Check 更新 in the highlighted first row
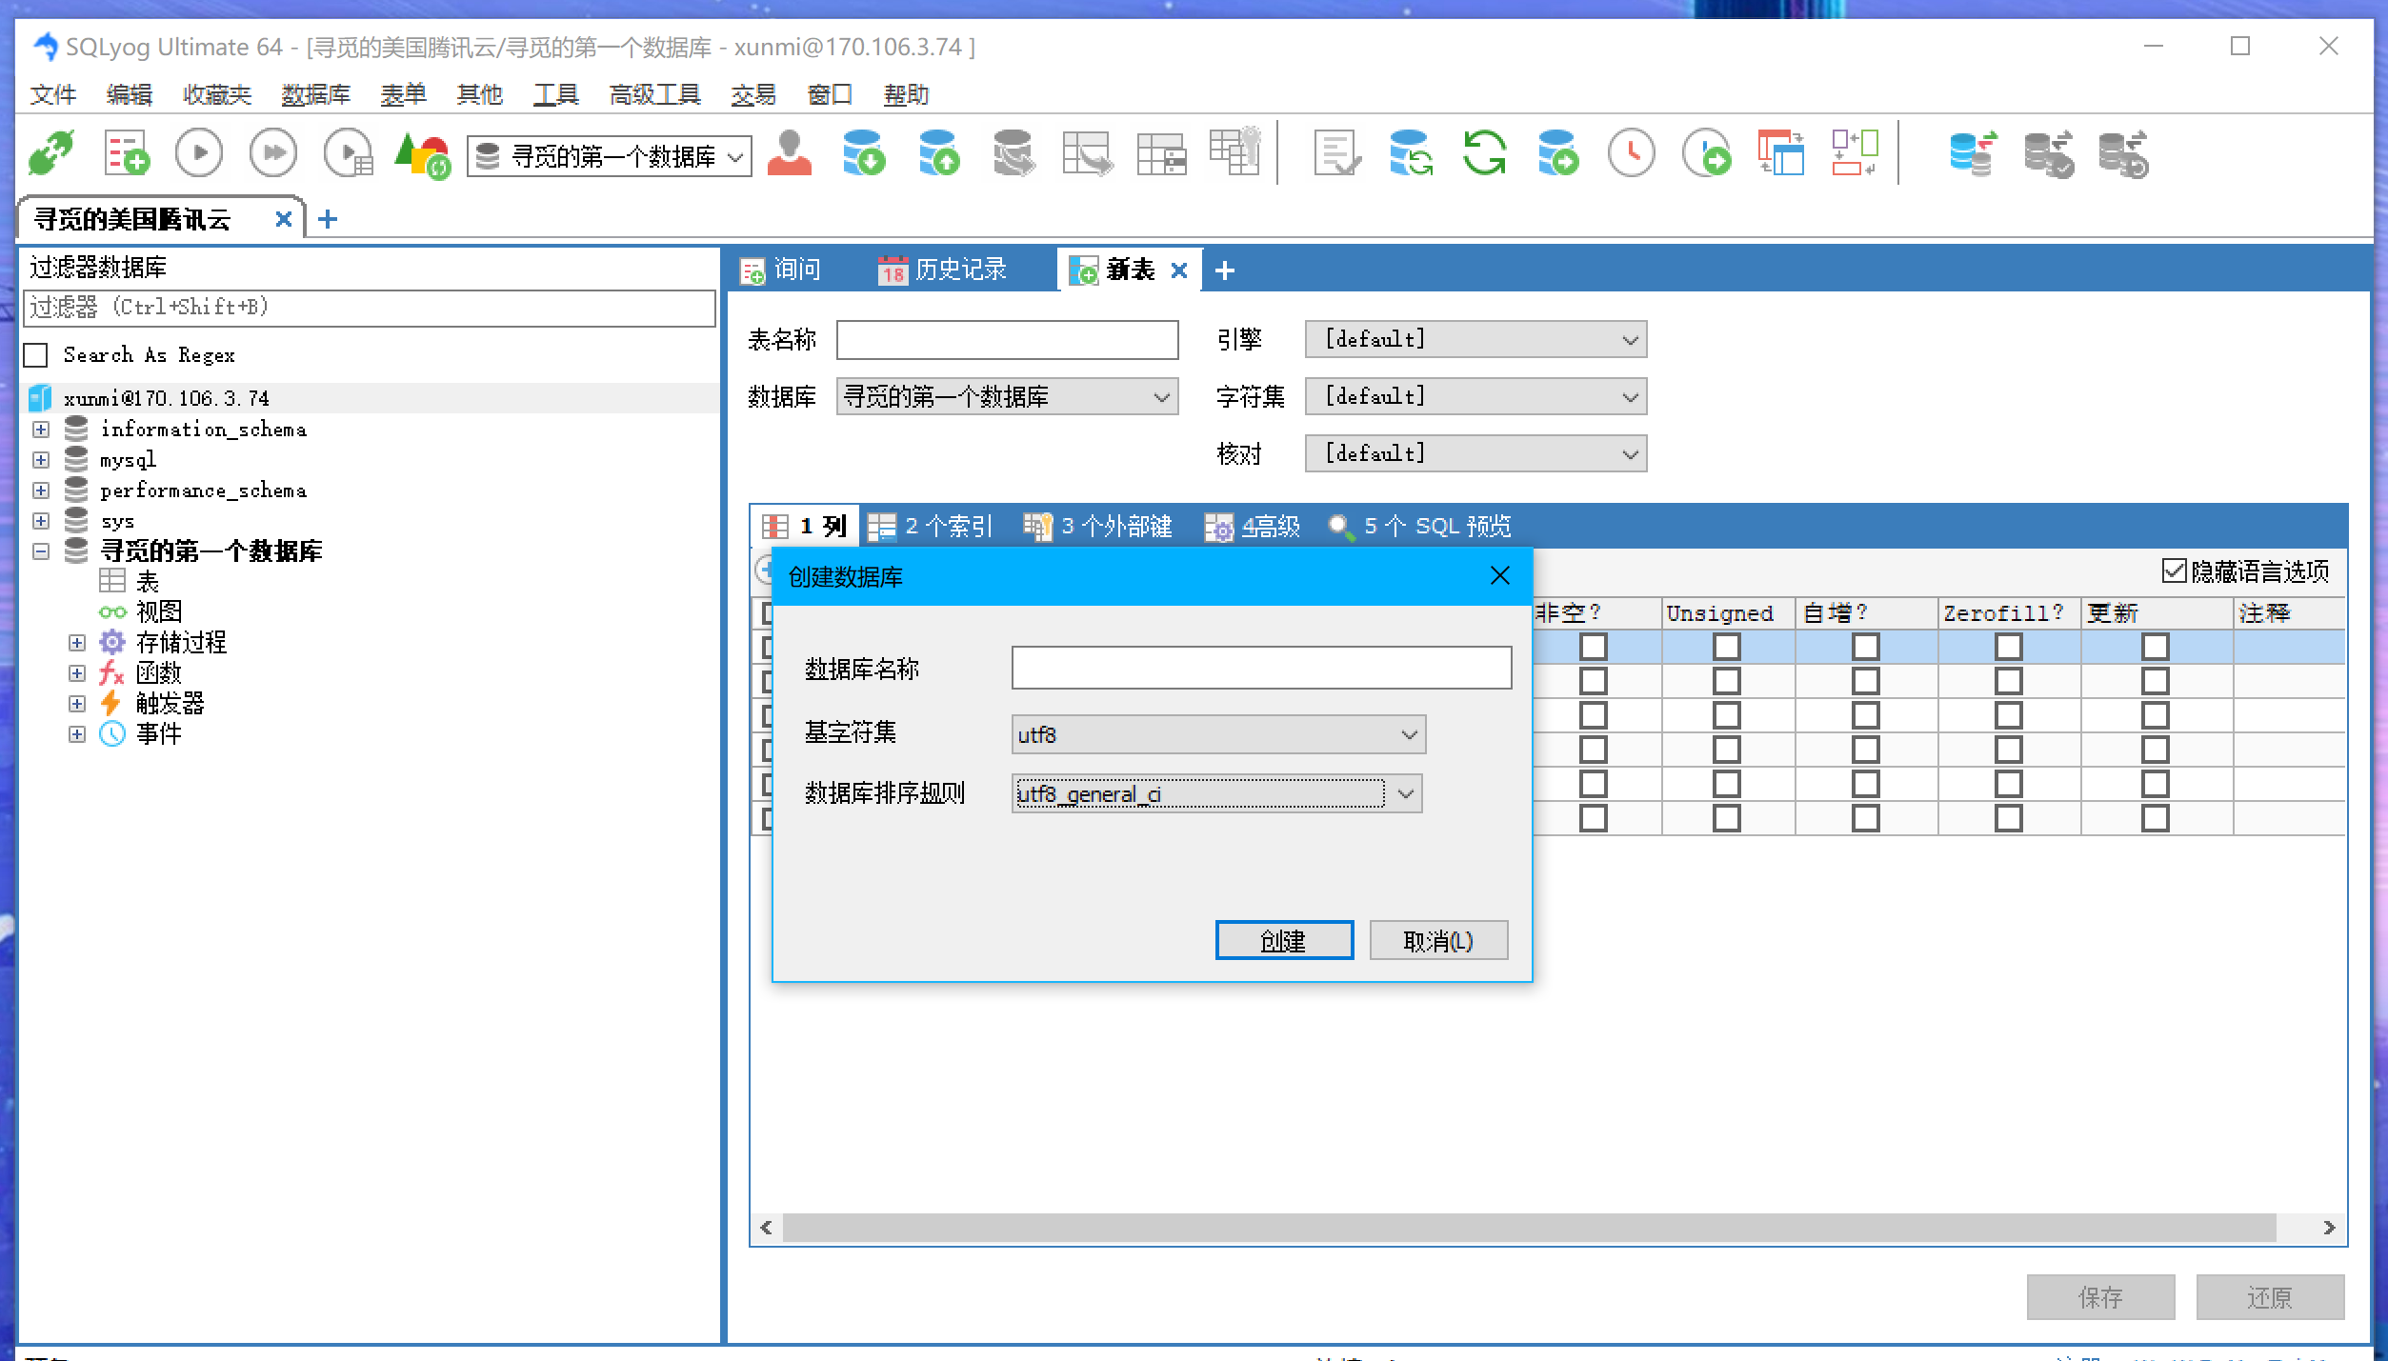 click(x=2156, y=648)
